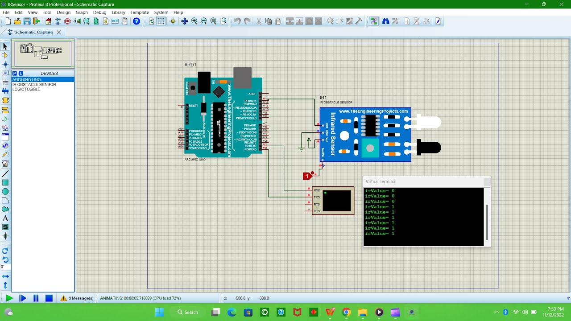Screen dimensions: 571x321
Task: Center view using pan arrows icon
Action: tap(184, 21)
